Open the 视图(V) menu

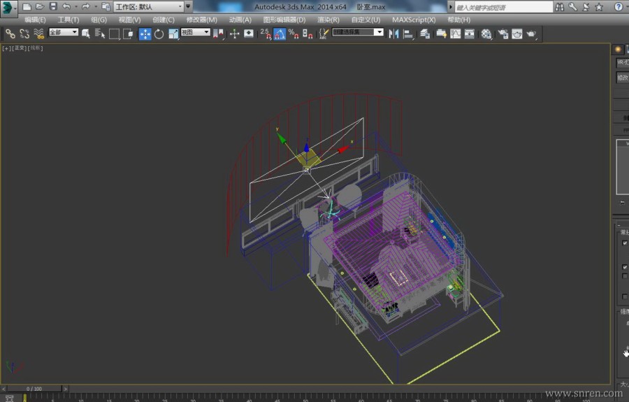[x=129, y=20]
